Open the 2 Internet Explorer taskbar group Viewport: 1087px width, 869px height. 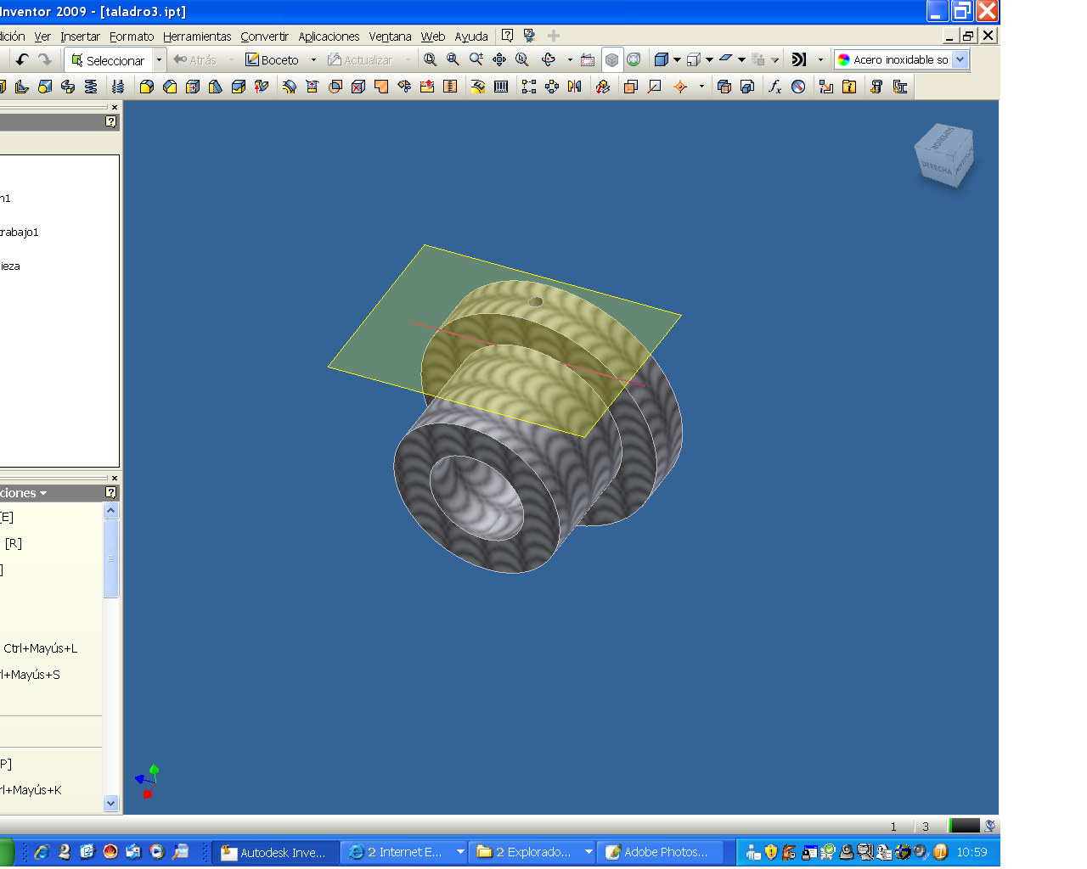(404, 852)
